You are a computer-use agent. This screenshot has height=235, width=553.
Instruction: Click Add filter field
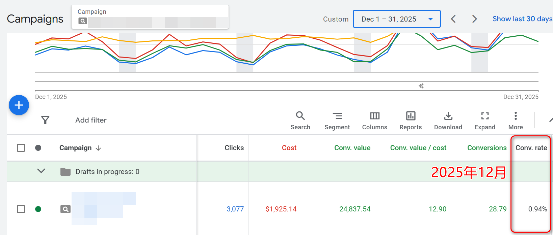coord(91,120)
